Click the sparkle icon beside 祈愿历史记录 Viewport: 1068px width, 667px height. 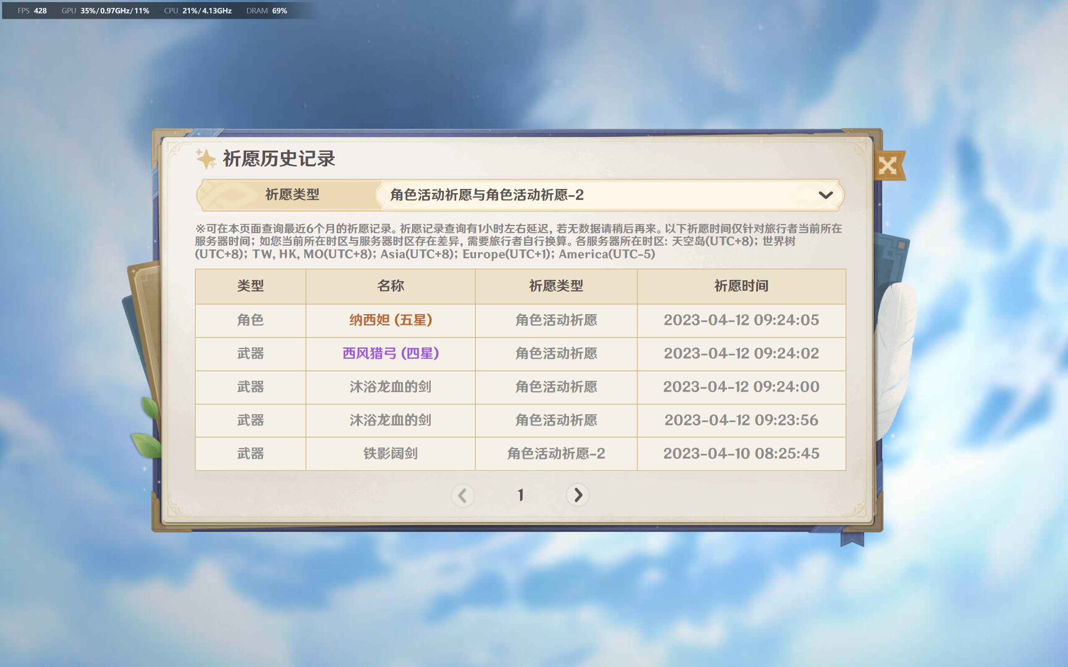pos(206,159)
